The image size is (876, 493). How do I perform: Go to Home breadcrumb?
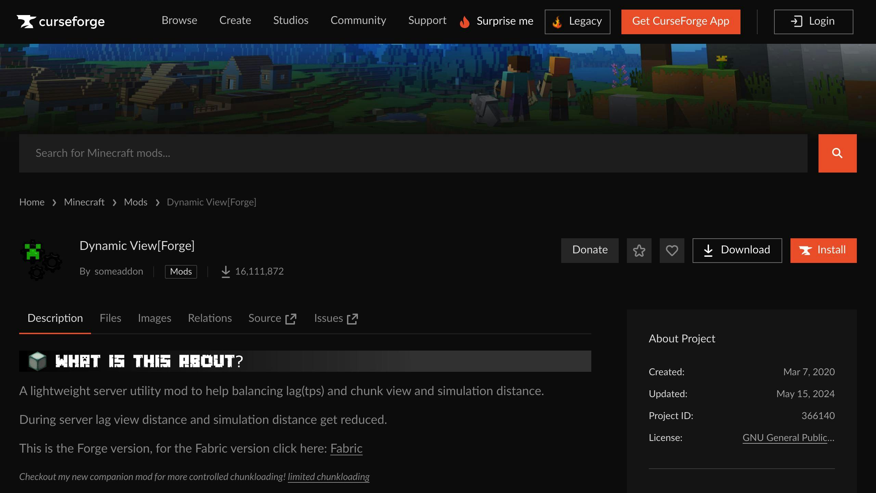click(32, 202)
